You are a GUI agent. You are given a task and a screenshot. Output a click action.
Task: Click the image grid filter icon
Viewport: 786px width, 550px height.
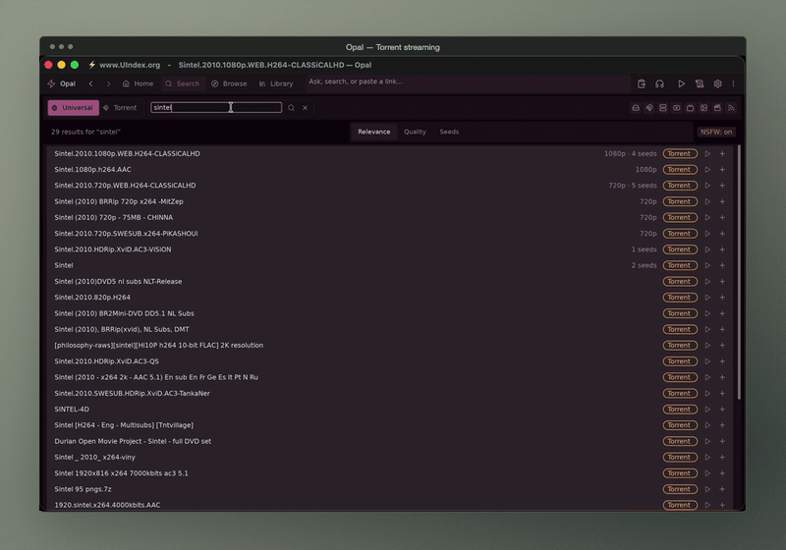[703, 108]
